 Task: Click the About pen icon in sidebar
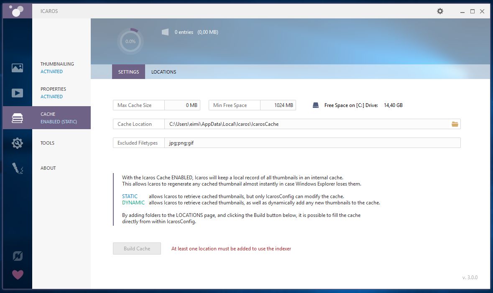tap(17, 168)
